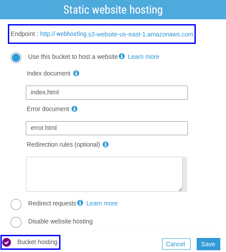226x252 pixels.
Task: Open Learn more link for bucket hosting
Action: (x=144, y=57)
